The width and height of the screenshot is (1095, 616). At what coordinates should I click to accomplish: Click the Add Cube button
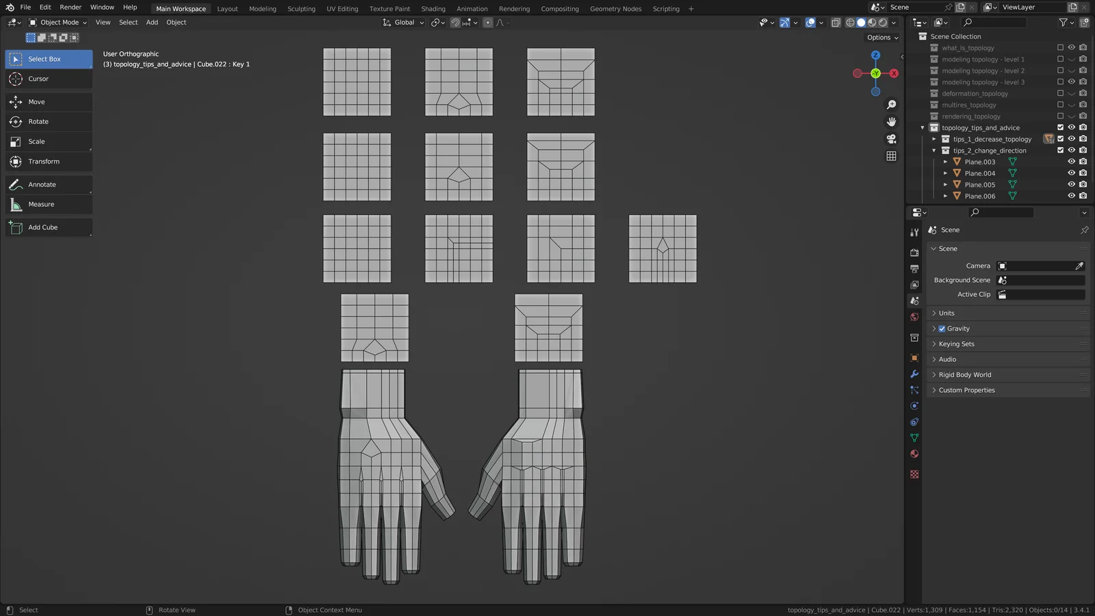(48, 227)
